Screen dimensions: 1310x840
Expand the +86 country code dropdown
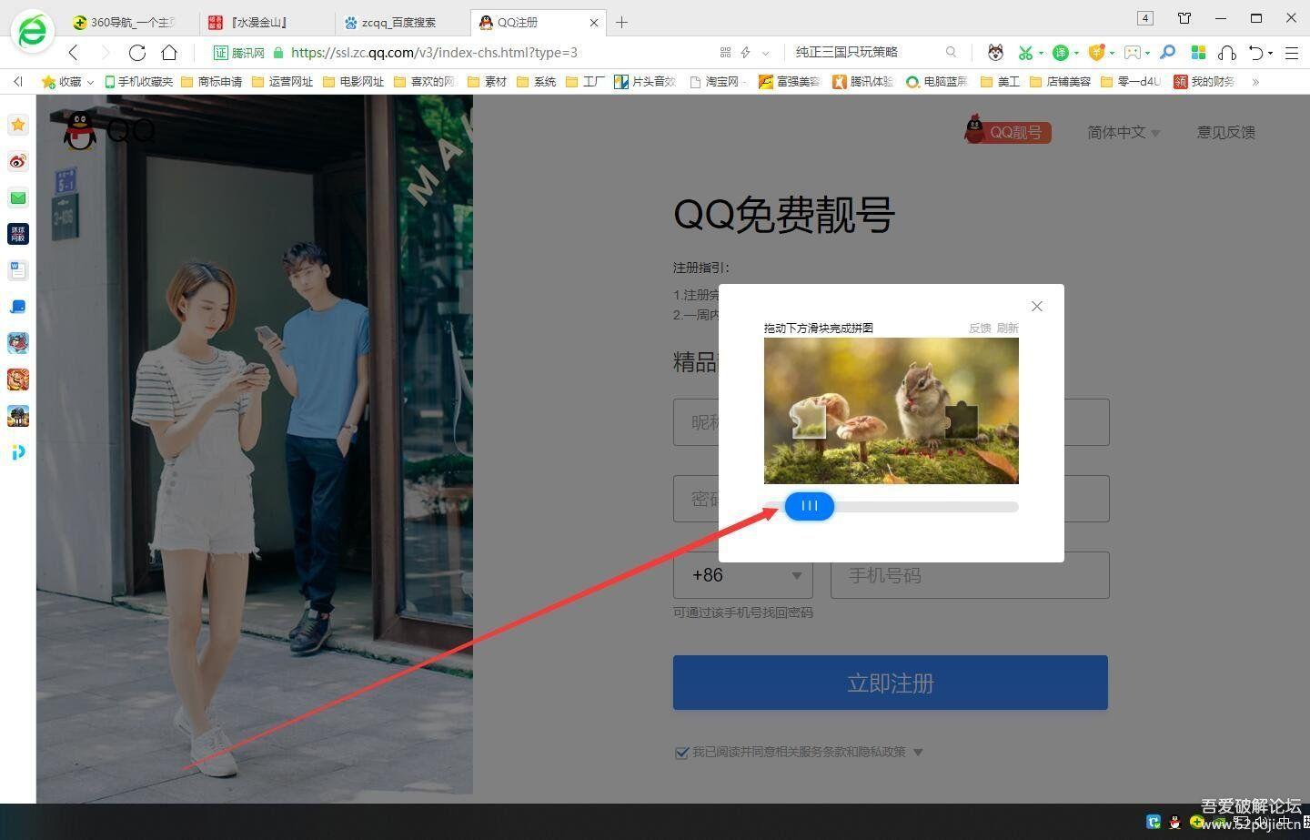coord(796,575)
